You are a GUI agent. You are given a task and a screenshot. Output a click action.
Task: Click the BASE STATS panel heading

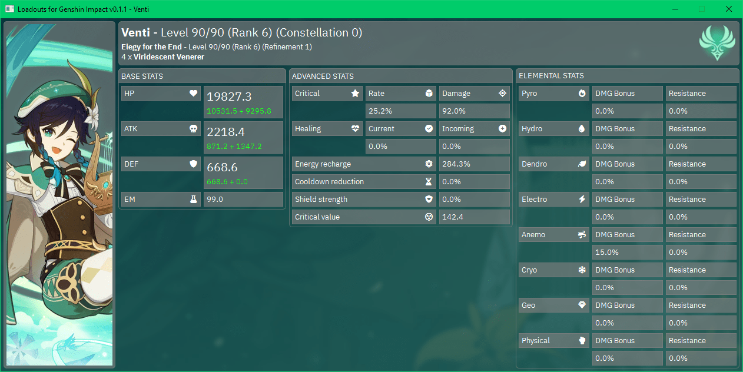pos(142,76)
